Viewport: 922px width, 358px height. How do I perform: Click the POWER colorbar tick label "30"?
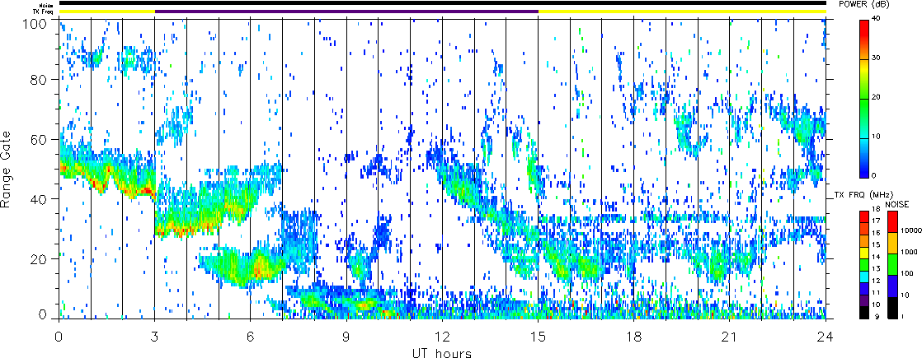point(877,58)
